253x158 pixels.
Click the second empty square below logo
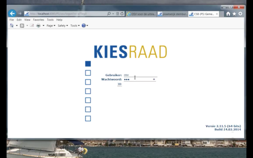[x=88, y=82]
